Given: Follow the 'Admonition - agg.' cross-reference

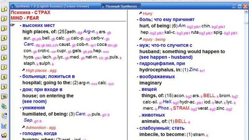Looking at the screenshot, I should [x=41, y=128].
